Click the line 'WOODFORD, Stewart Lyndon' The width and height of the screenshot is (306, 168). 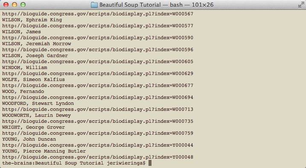point(38,103)
